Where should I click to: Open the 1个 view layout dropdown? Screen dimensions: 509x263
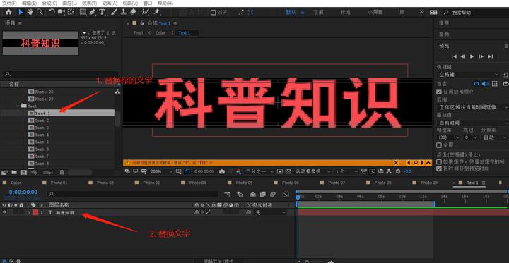[346, 171]
